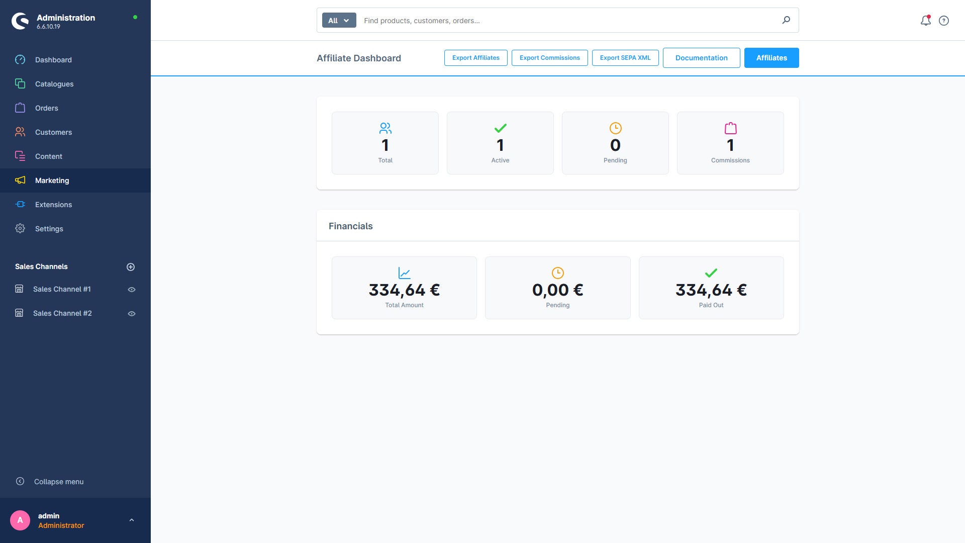Image resolution: width=965 pixels, height=543 pixels.
Task: Click the Marketing megaphone icon
Action: [20, 180]
